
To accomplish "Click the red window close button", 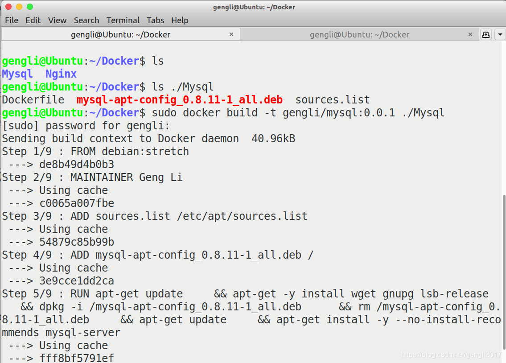I will [x=9, y=7].
